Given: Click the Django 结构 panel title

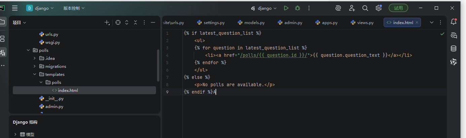Looking at the screenshot, I should (25, 122).
